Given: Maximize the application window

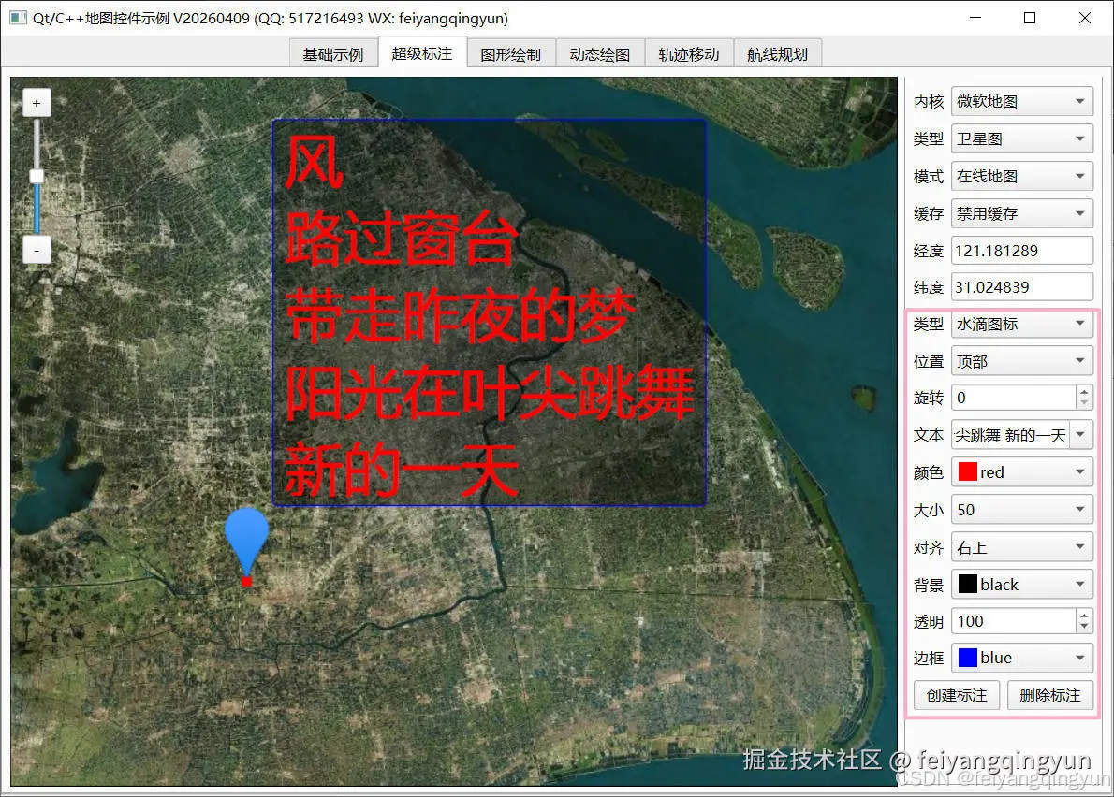Looking at the screenshot, I should 1030,18.
